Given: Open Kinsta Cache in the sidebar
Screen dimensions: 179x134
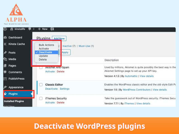Looking at the screenshot, I should coord(17,44).
